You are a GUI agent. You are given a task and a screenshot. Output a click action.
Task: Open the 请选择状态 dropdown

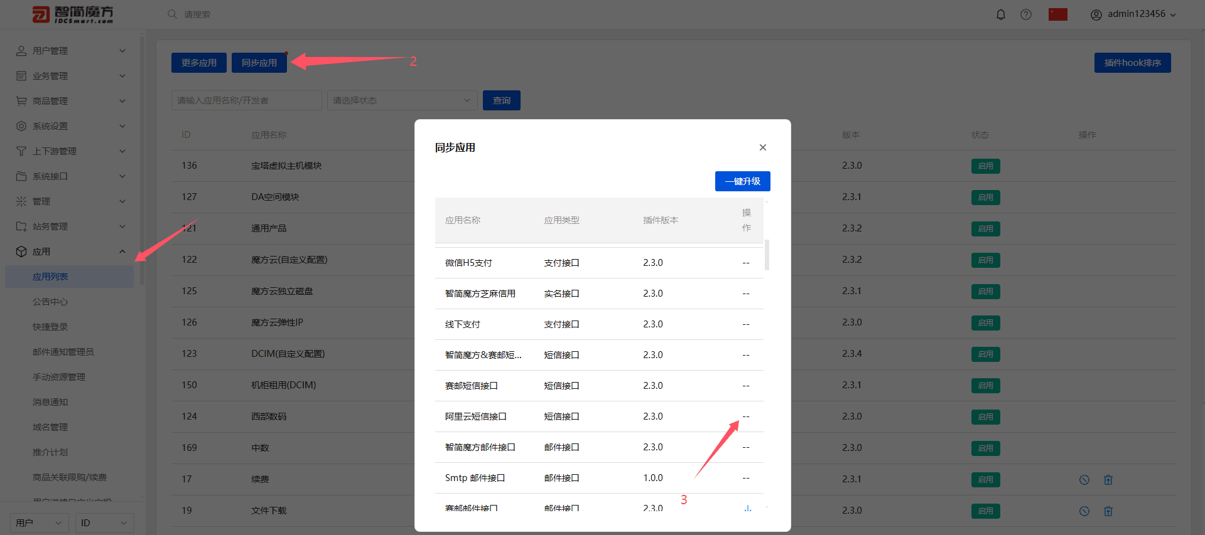(403, 100)
